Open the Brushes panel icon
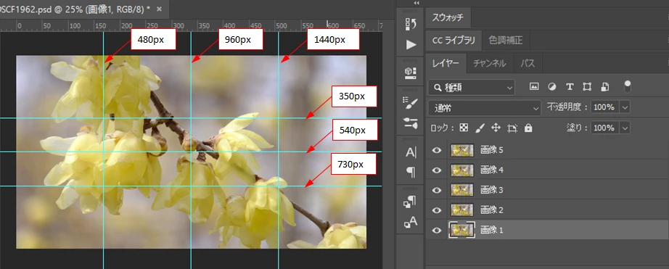The width and height of the screenshot is (669, 269). point(411,123)
